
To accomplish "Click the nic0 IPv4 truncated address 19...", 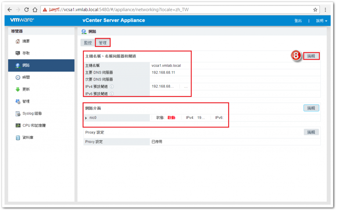I will 201,118.
